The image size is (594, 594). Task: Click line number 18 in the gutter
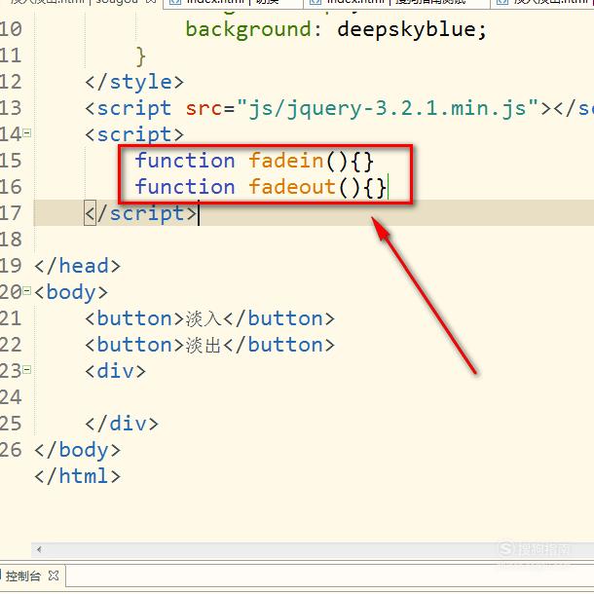pos(11,240)
